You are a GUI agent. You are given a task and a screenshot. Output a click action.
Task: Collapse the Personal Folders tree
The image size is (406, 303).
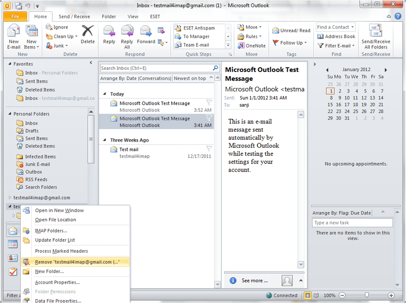coord(10,114)
